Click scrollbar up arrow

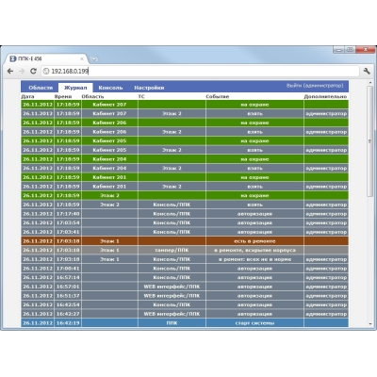[370, 83]
